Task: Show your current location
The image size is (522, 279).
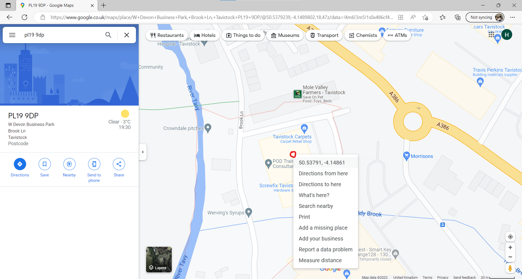Action: (510, 237)
